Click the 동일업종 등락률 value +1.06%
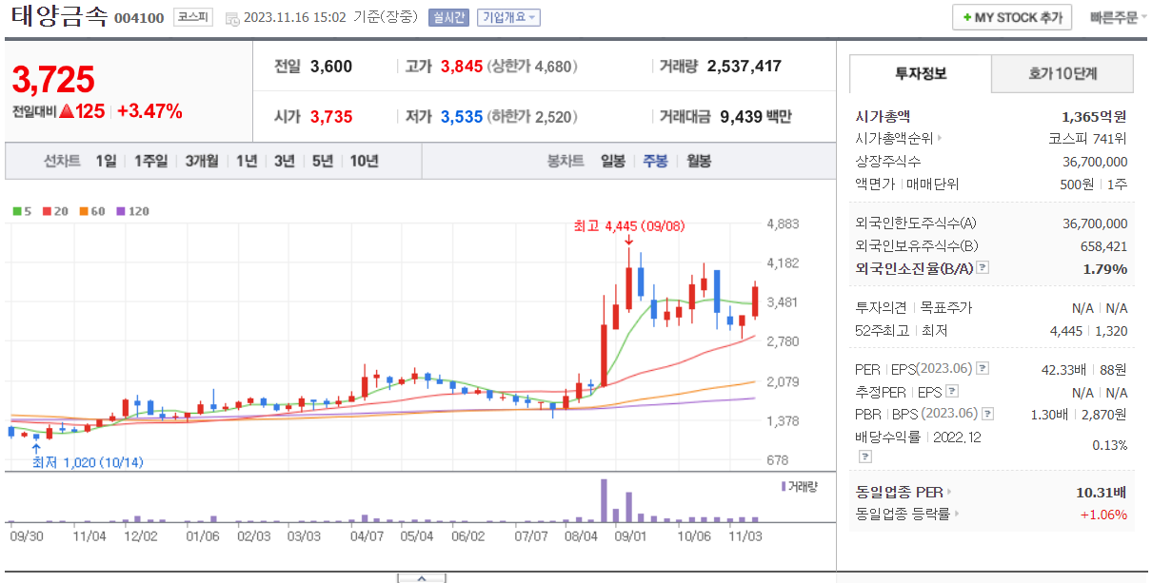 click(1103, 515)
